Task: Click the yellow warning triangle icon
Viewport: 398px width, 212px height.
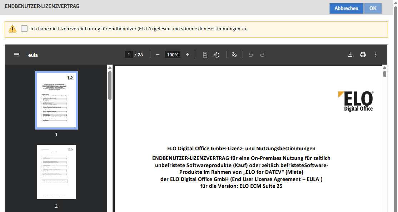Action: point(13,29)
